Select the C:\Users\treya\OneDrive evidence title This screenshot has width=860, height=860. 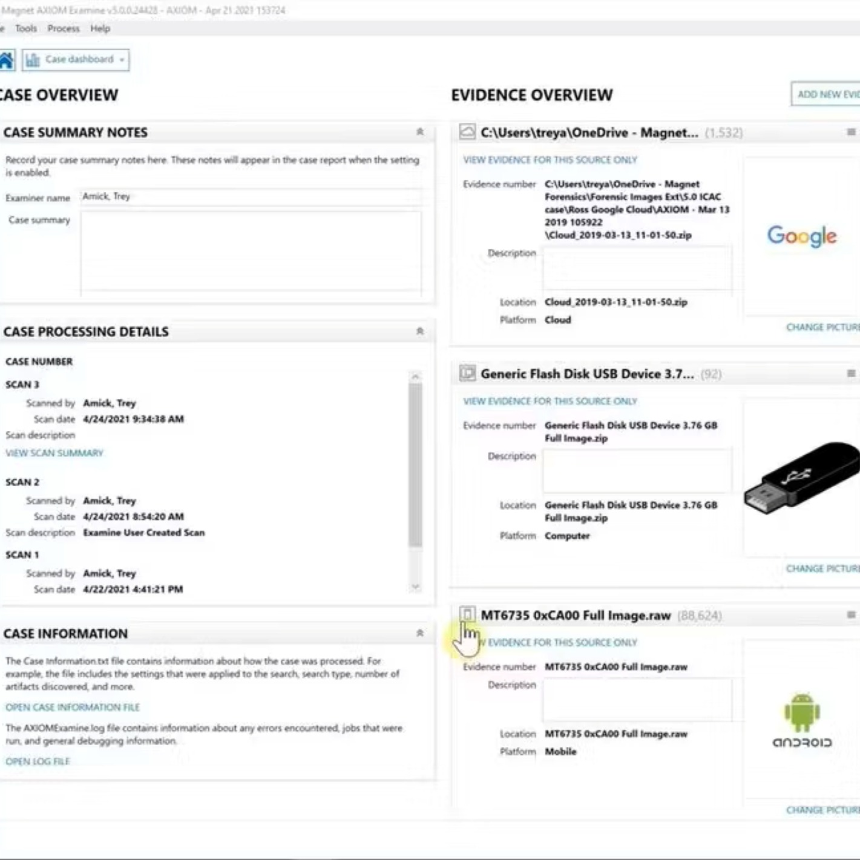[x=589, y=133]
